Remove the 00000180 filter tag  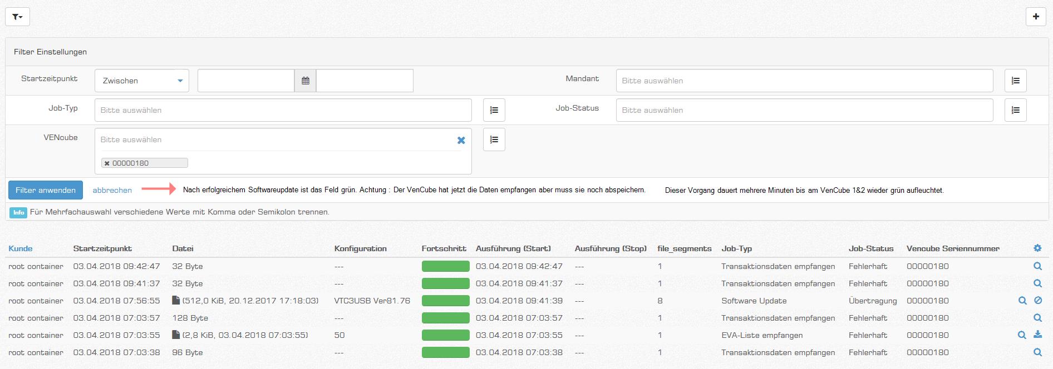pyautogui.click(x=107, y=163)
